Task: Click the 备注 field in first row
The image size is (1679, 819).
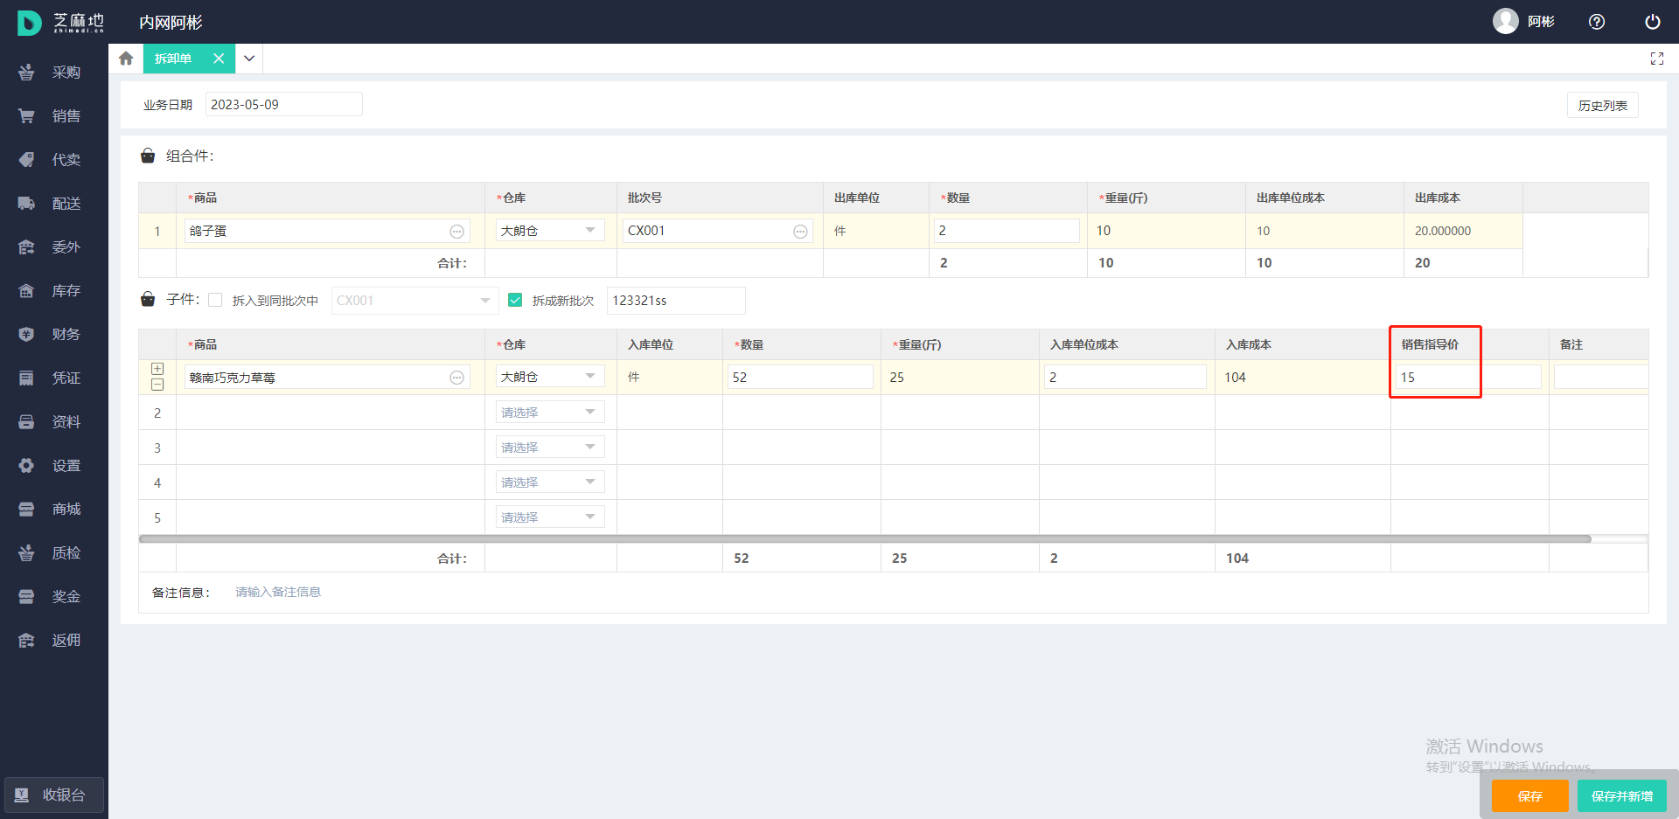Action: point(1600,377)
